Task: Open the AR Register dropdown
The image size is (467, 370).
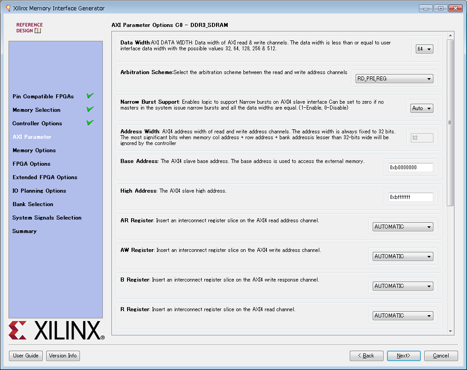Action: 402,227
